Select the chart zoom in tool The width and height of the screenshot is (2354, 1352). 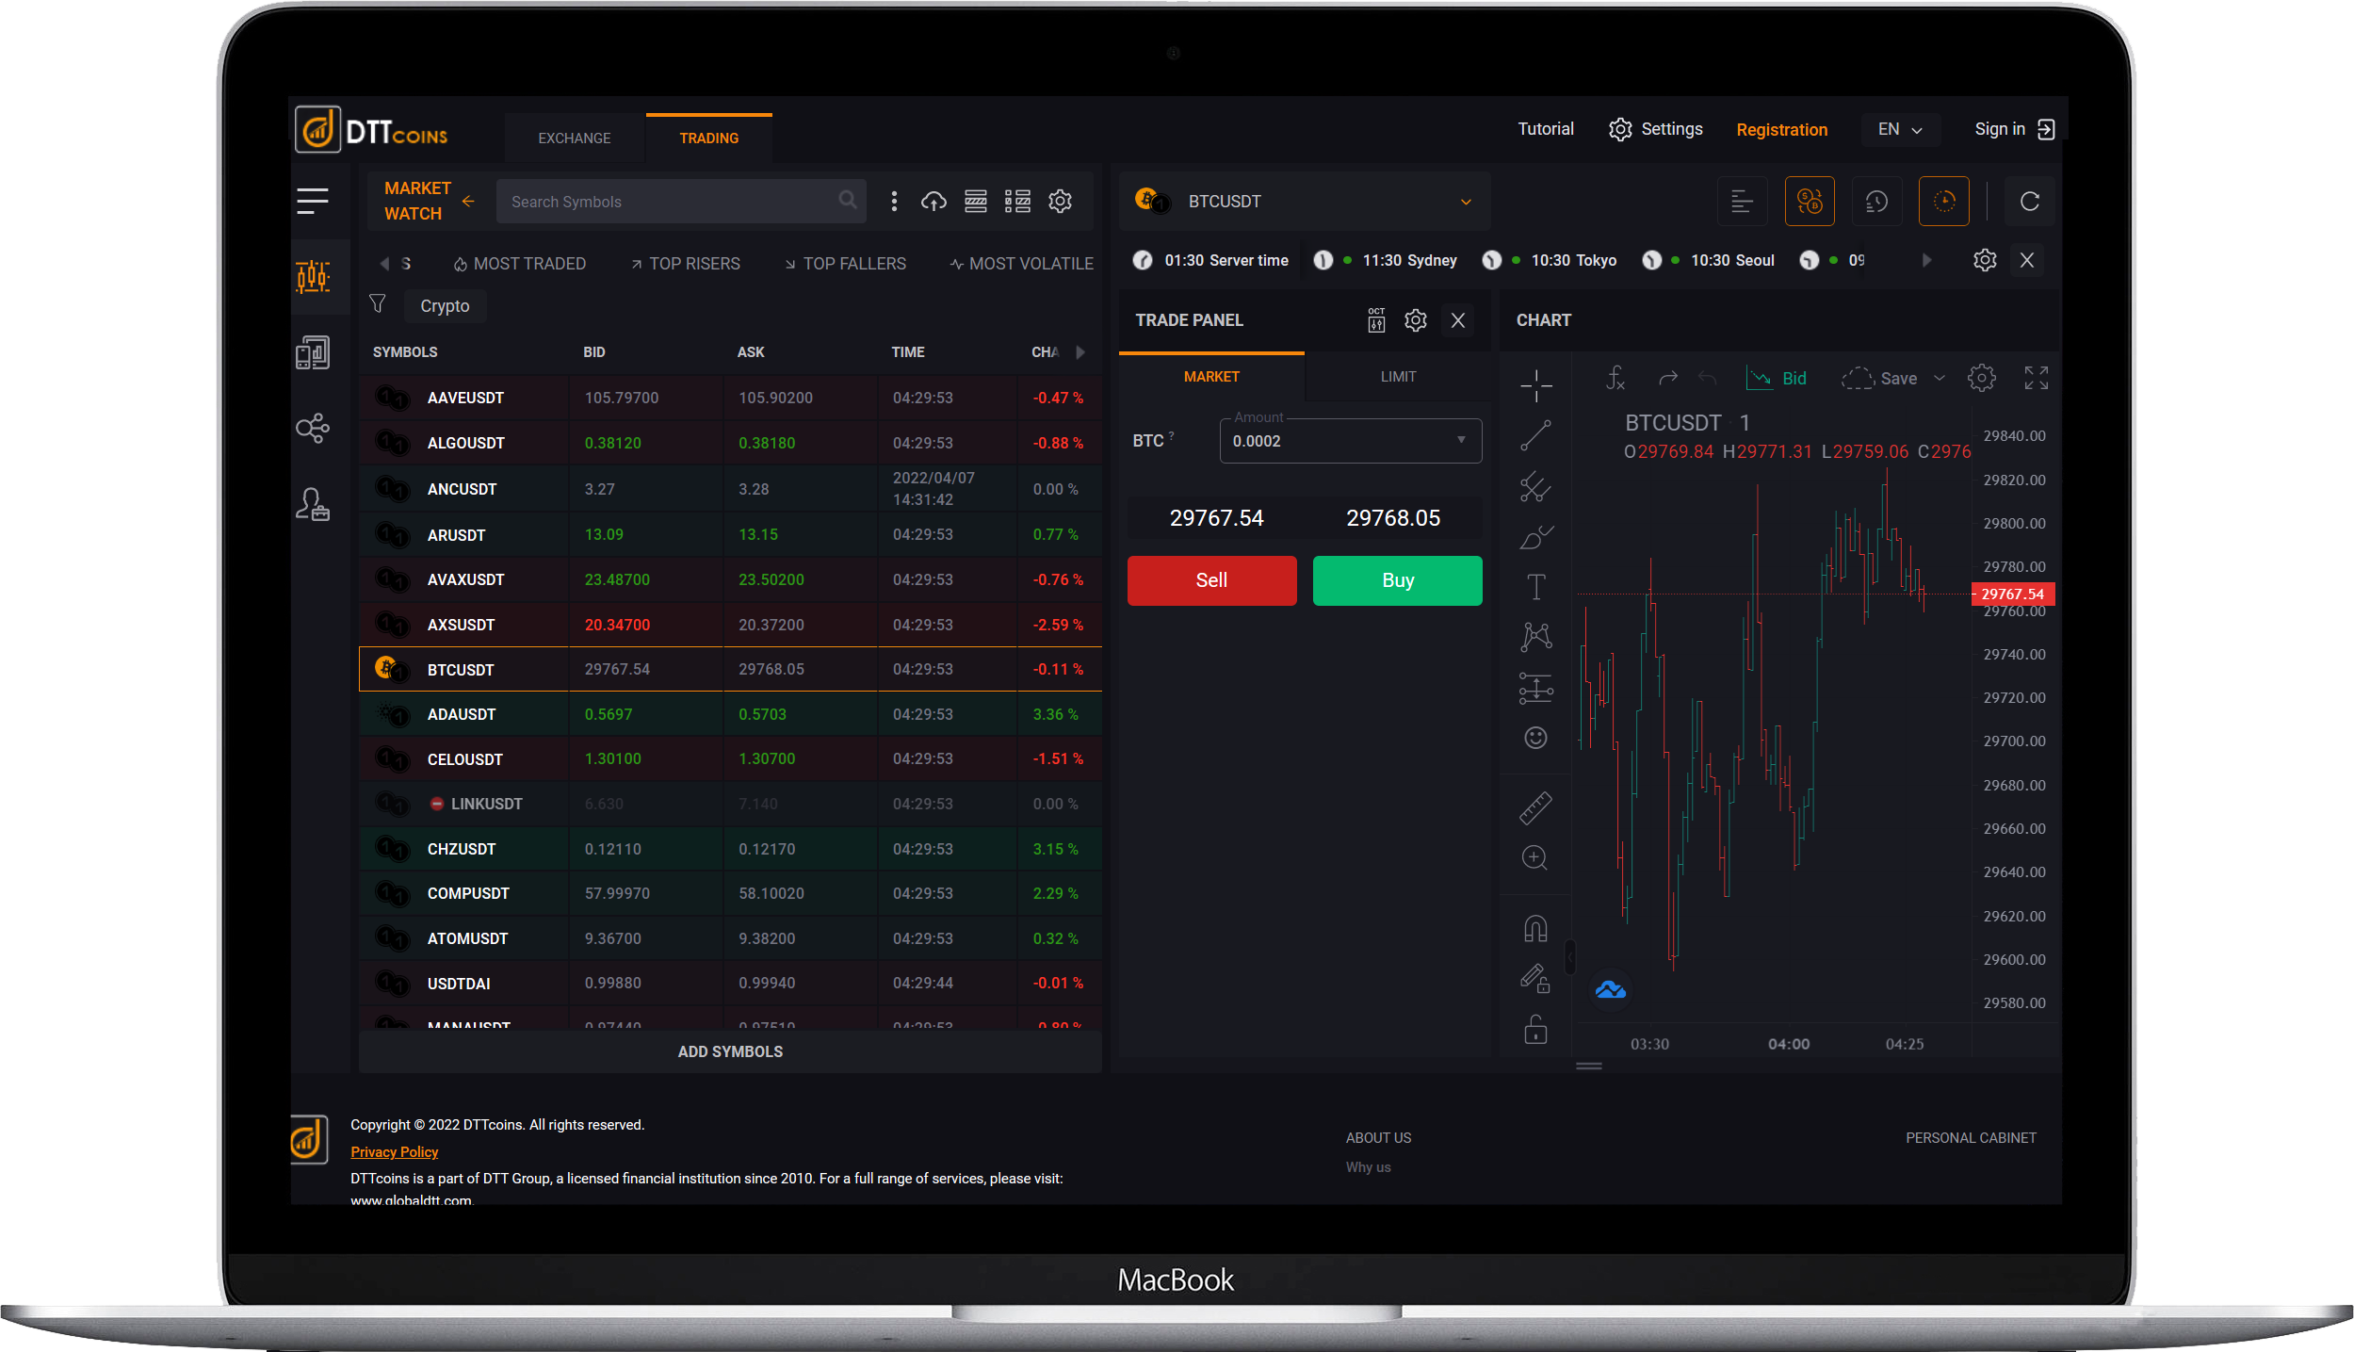coord(1536,858)
